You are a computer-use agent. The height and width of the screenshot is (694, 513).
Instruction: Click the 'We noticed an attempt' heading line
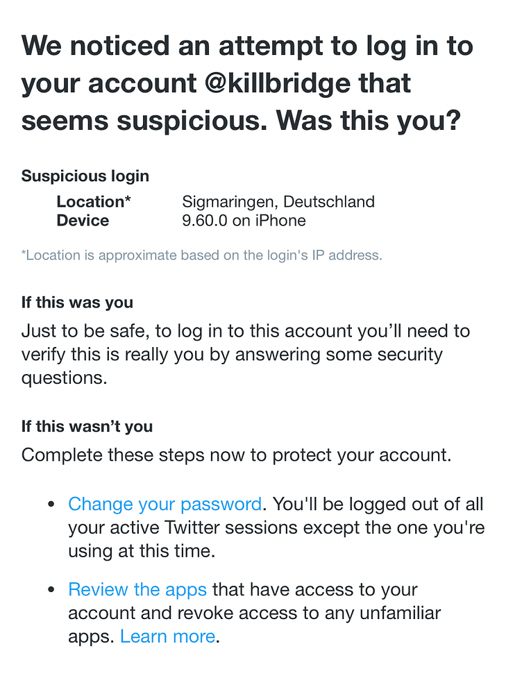tap(247, 47)
